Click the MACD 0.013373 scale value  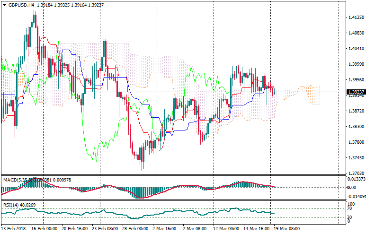click(x=356, y=179)
